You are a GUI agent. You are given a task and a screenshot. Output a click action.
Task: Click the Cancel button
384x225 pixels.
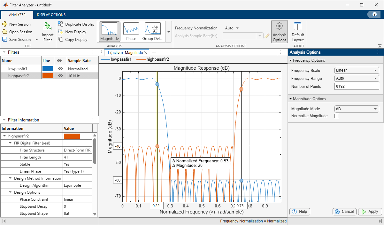(x=344, y=212)
